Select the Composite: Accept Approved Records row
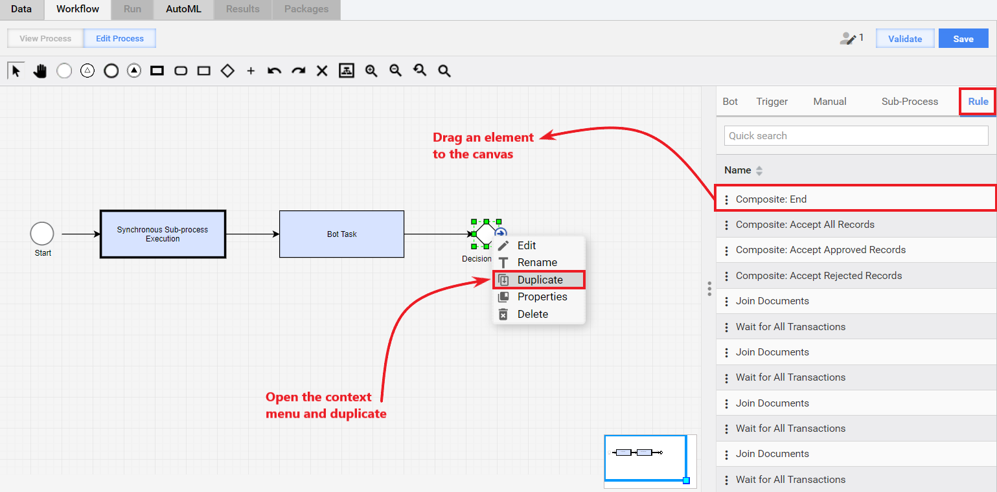Image resolution: width=997 pixels, height=492 pixels. 856,250
